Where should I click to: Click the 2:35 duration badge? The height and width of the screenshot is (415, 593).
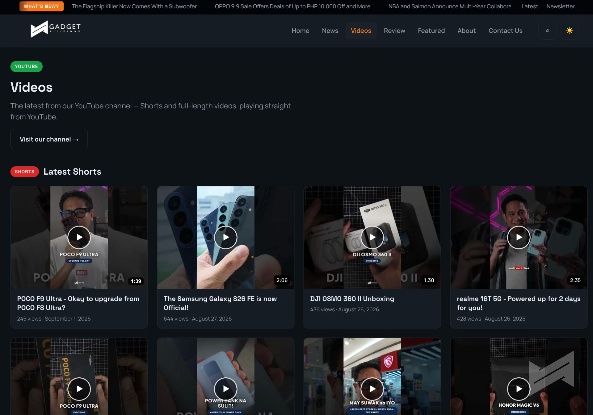575,280
